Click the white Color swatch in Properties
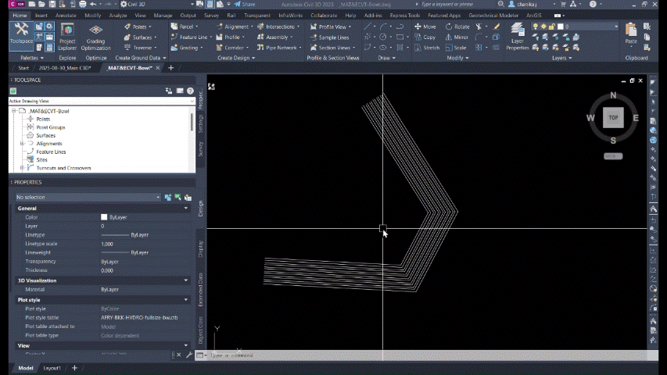 point(104,217)
